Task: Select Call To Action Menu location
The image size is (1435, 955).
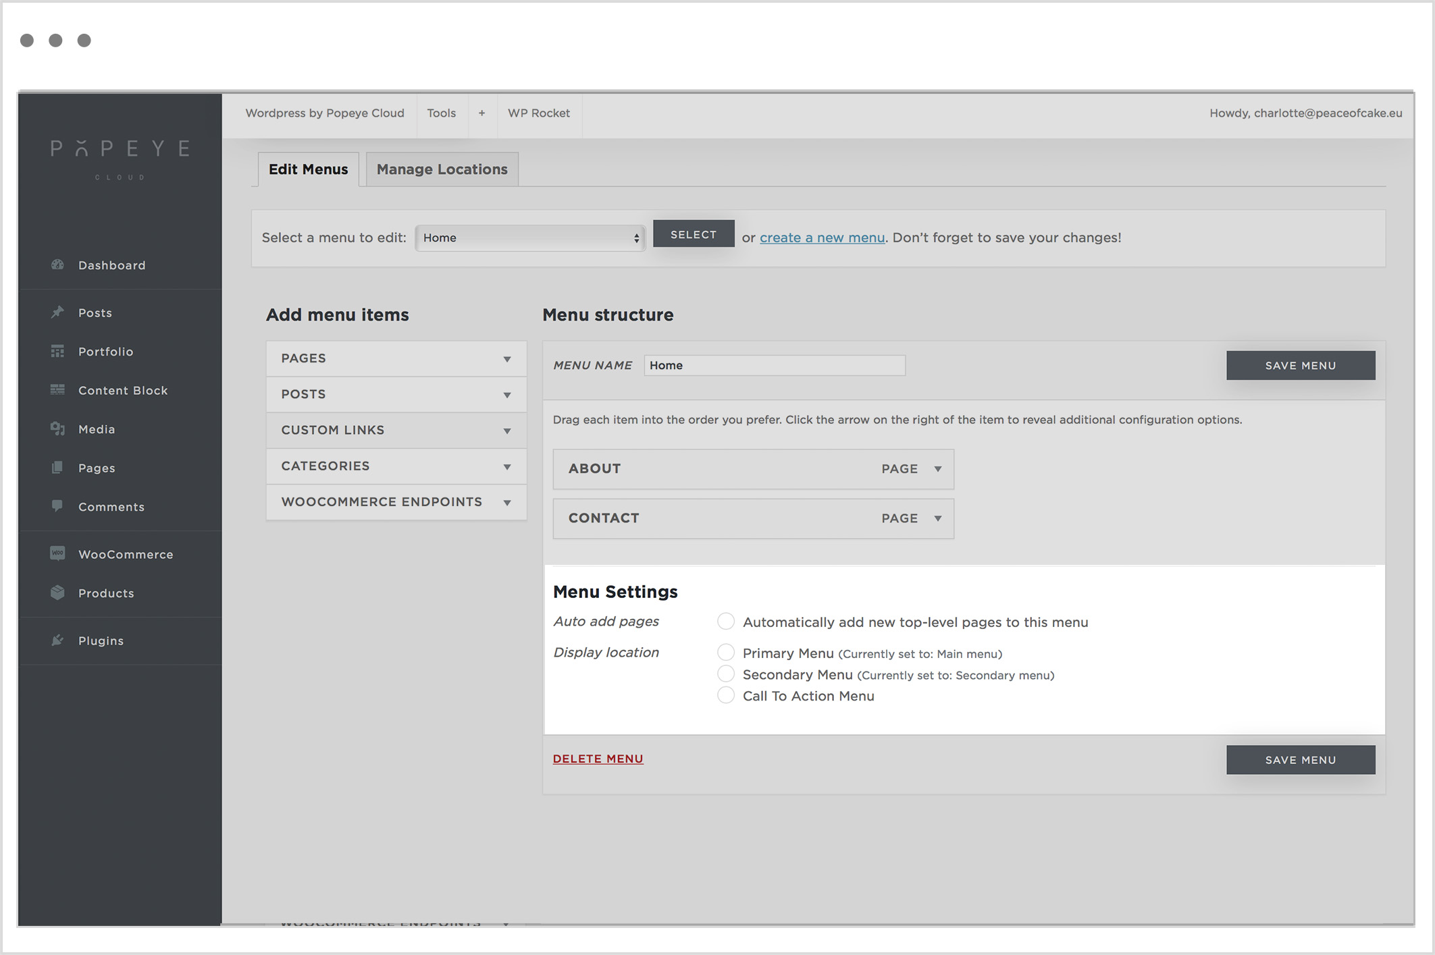Action: (x=726, y=695)
